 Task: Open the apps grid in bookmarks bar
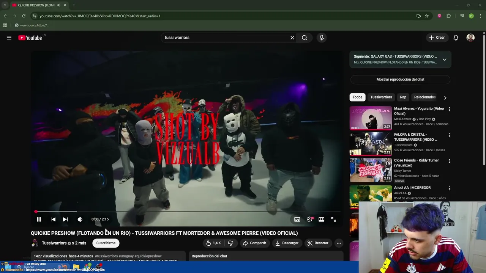[x=5, y=25]
